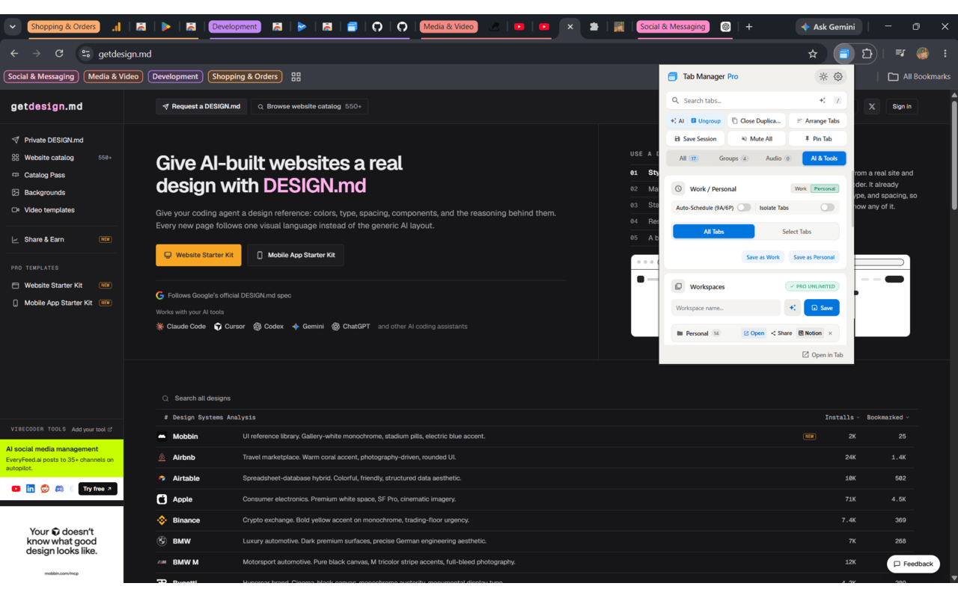Screen dimensions: 958x598
Task: Collapse the Shopping & Orders tab group
Action: pos(64,27)
